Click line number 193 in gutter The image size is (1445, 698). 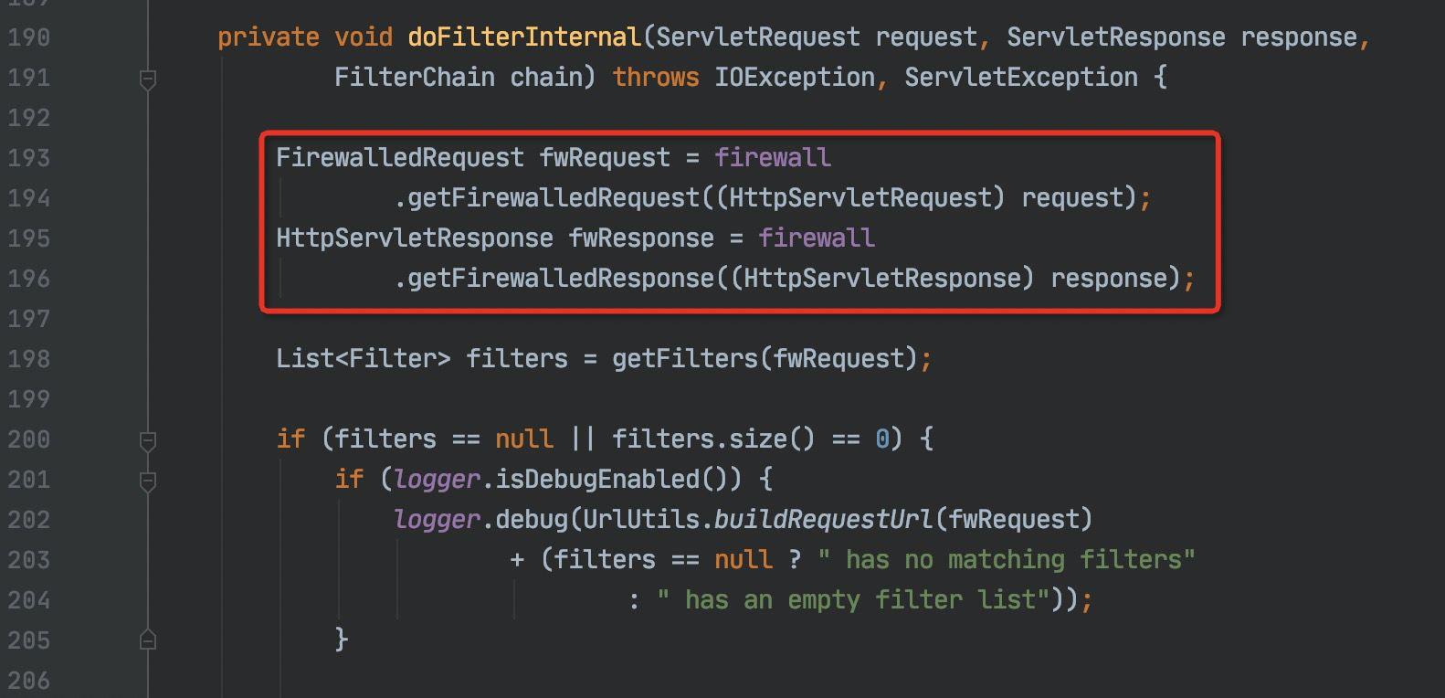point(28,158)
